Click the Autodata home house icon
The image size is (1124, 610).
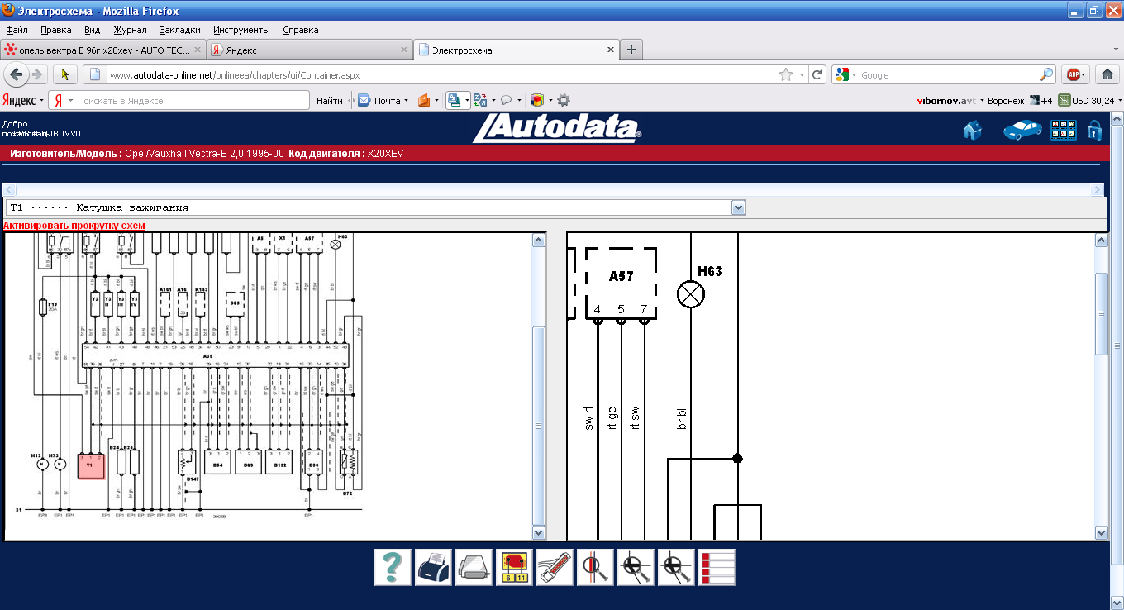973,131
